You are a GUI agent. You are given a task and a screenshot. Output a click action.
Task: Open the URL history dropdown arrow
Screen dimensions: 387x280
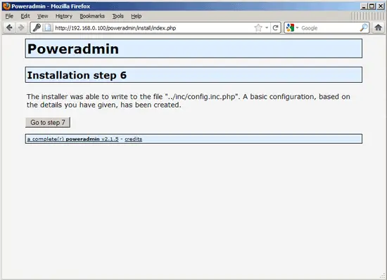(x=267, y=28)
